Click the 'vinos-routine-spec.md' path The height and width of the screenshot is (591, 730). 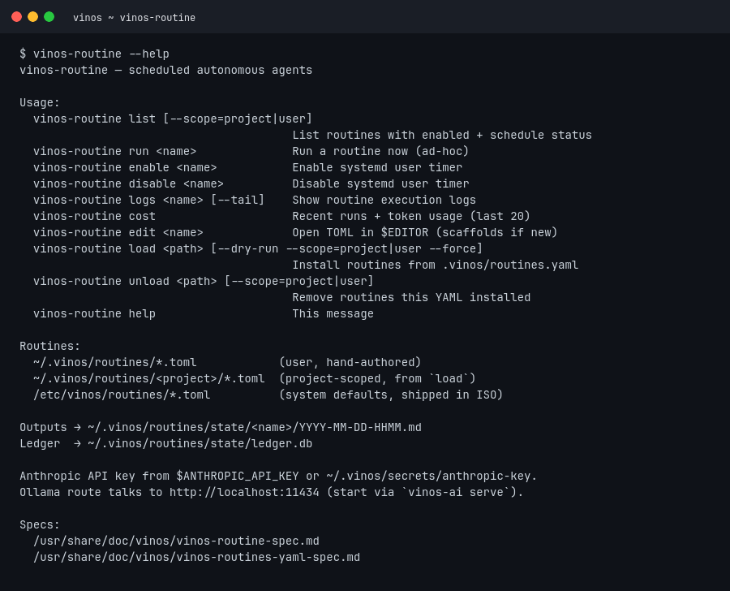(176, 541)
